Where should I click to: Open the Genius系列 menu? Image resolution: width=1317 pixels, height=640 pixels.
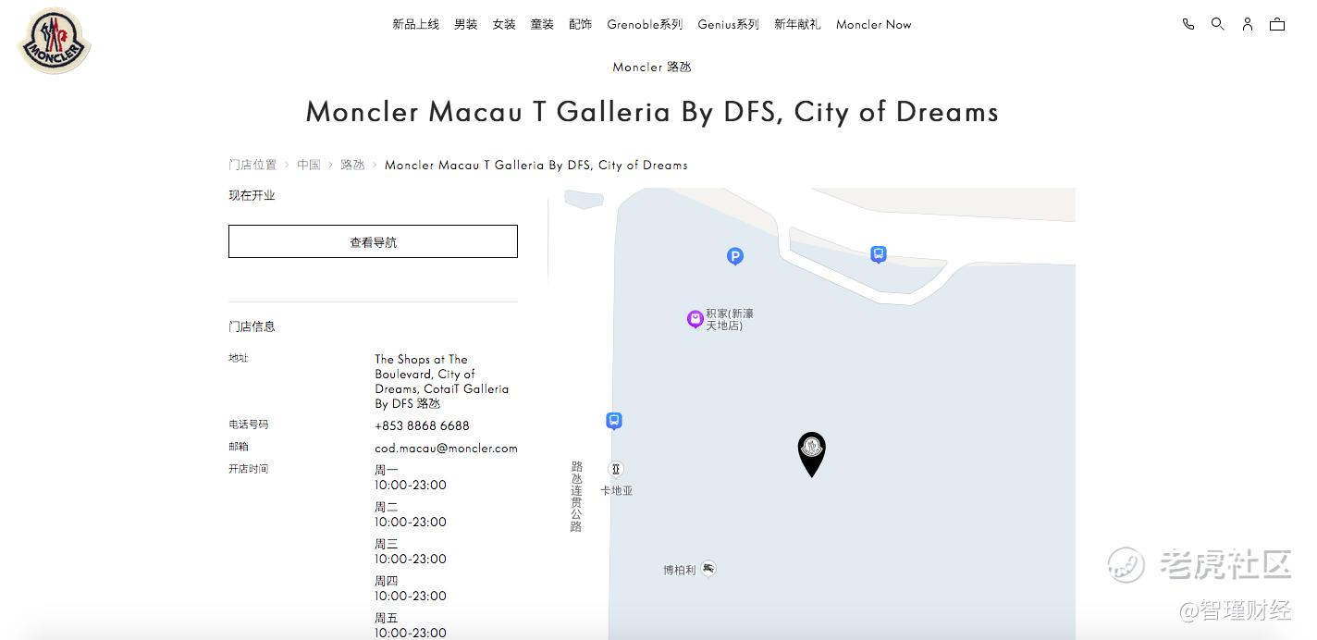[728, 24]
